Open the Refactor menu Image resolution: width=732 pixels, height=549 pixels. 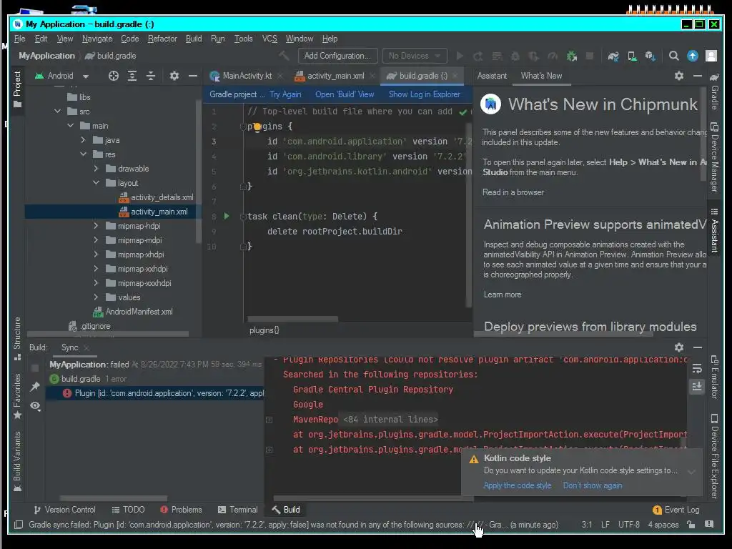[162, 39]
